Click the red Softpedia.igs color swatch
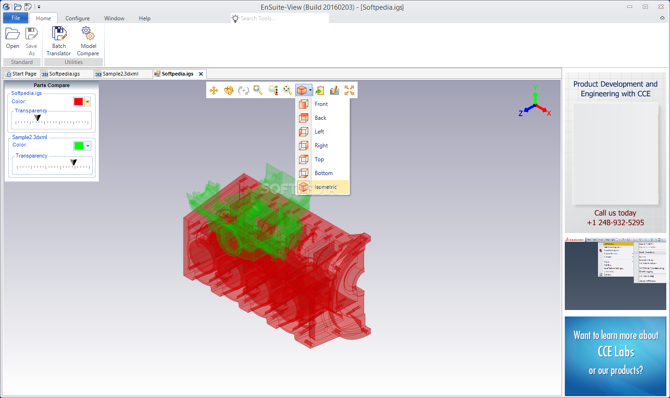670x398 pixels. pos(78,102)
